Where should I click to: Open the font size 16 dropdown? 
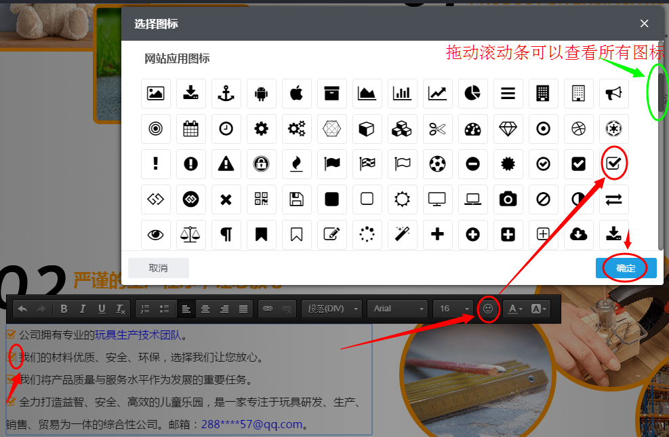pyautogui.click(x=453, y=309)
